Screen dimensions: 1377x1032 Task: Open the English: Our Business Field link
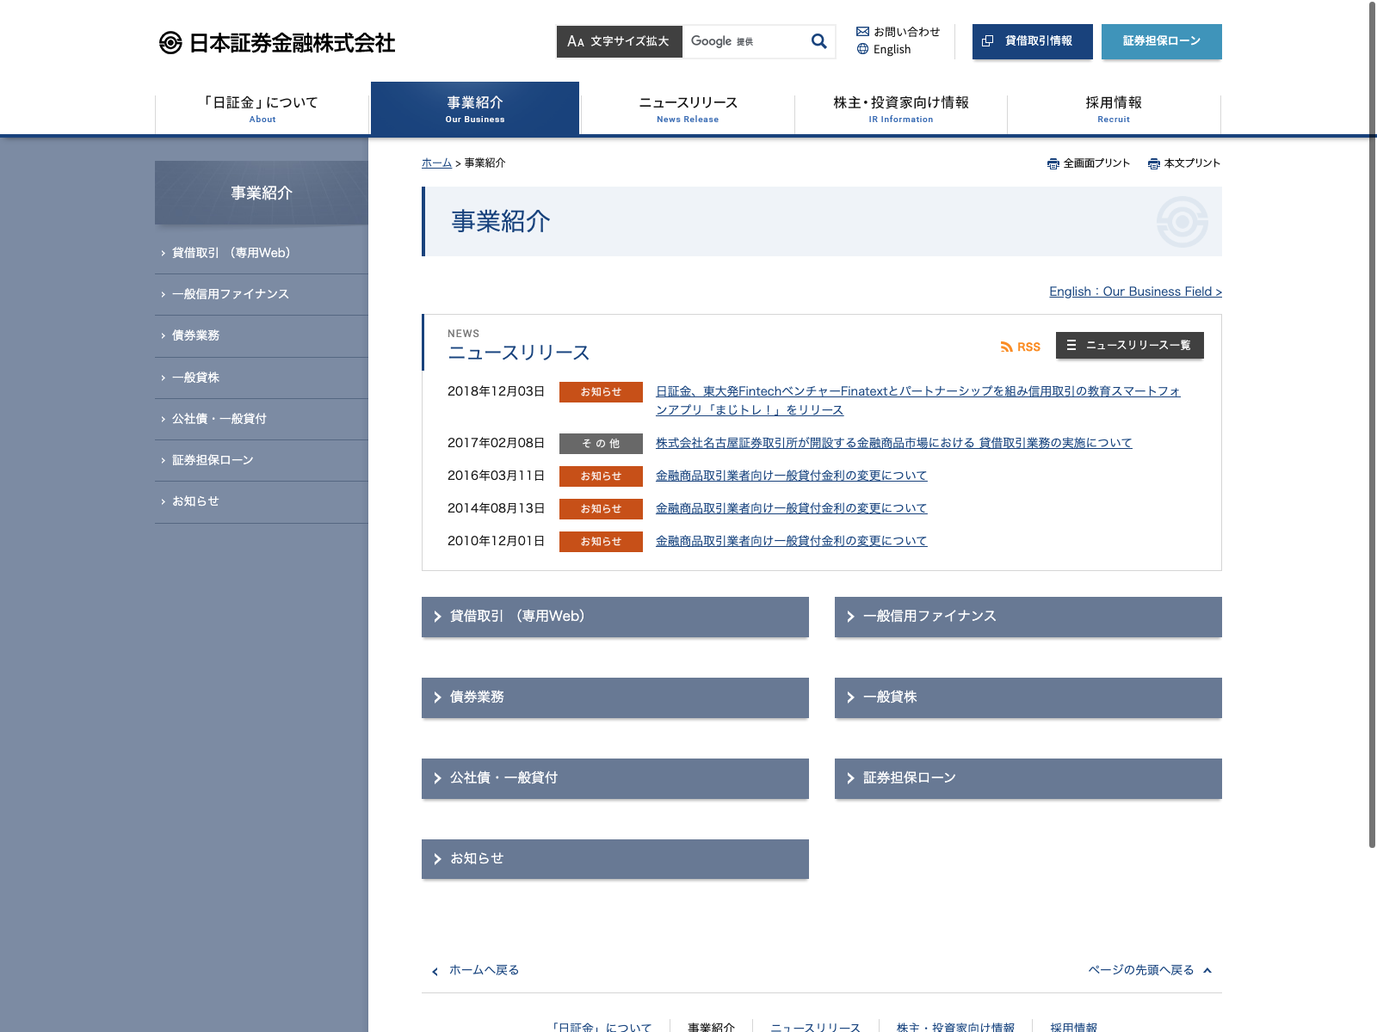click(x=1134, y=292)
